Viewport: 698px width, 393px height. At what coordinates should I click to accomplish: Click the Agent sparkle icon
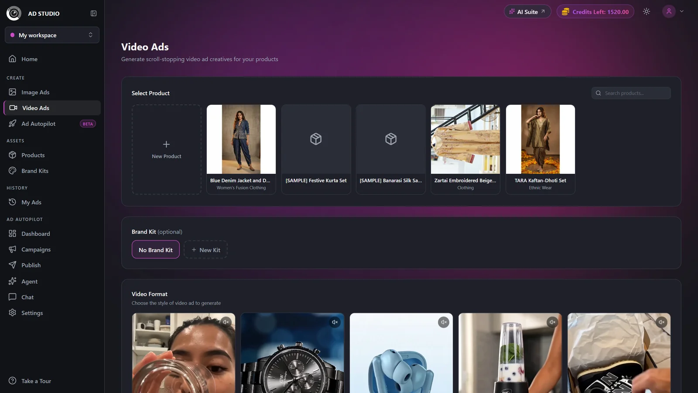coord(13,281)
